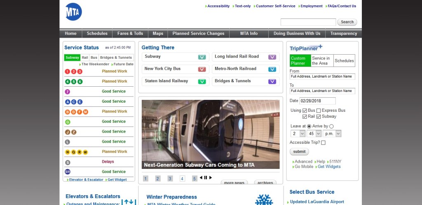Jump to news slide 4
Viewport: 422px width, 205px height.
coord(182,179)
